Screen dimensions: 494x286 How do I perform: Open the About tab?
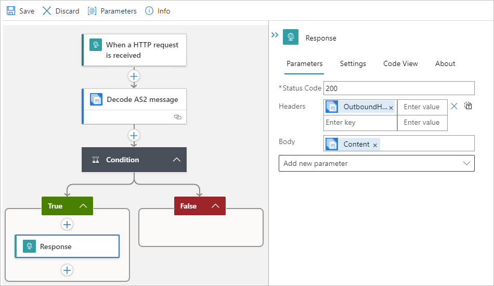(445, 63)
